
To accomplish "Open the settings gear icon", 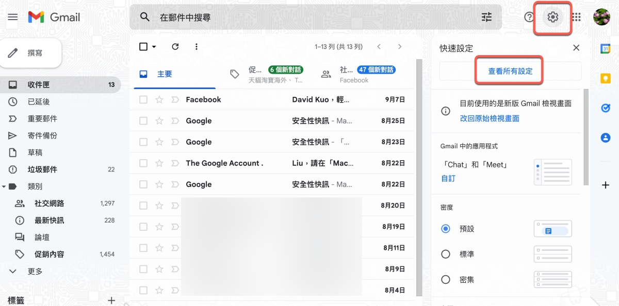I will pyautogui.click(x=552, y=17).
